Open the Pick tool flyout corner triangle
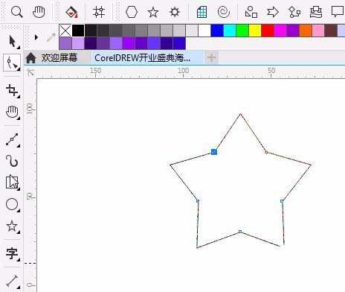Viewport: 345px width, 292px height. tap(19, 47)
